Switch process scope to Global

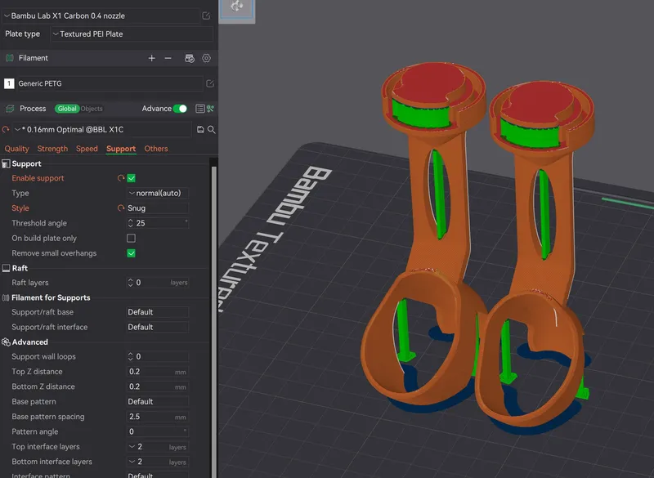pyautogui.click(x=67, y=109)
